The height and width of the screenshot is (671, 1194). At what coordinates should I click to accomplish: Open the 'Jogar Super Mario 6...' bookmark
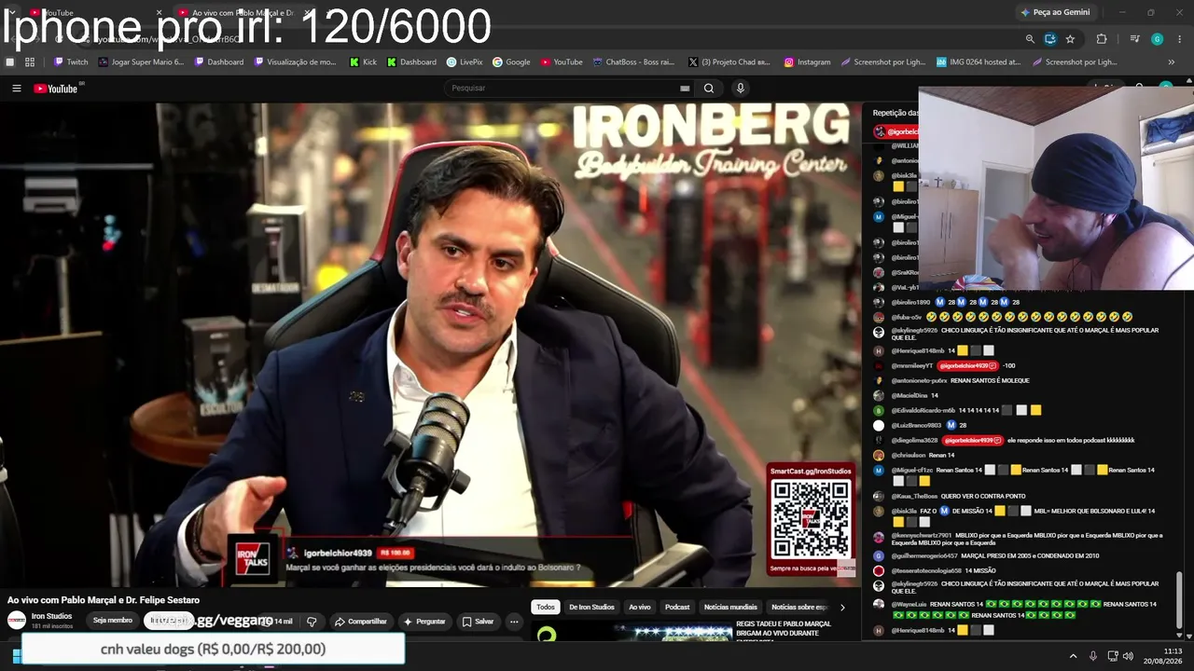(141, 62)
